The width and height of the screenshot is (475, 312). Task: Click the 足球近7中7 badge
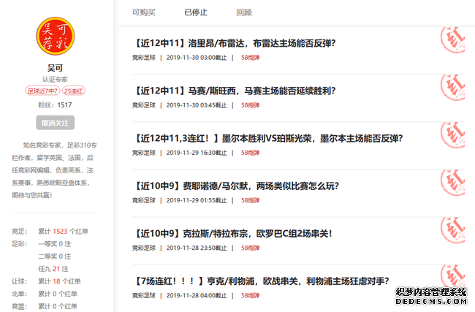point(42,91)
